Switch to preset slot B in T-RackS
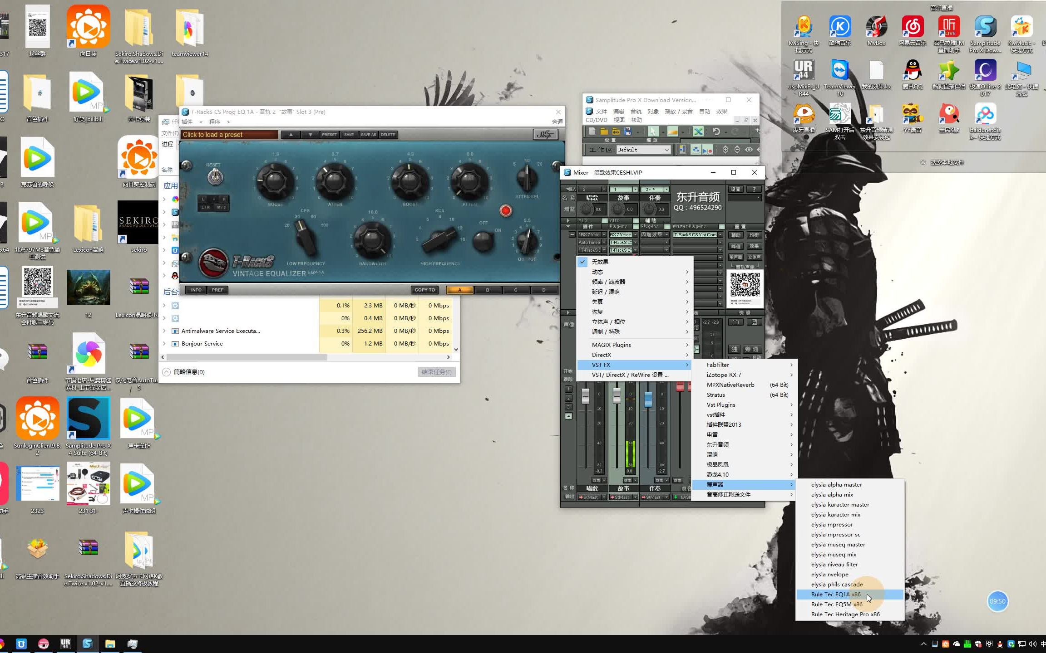Viewport: 1046px width, 653px height. point(488,290)
